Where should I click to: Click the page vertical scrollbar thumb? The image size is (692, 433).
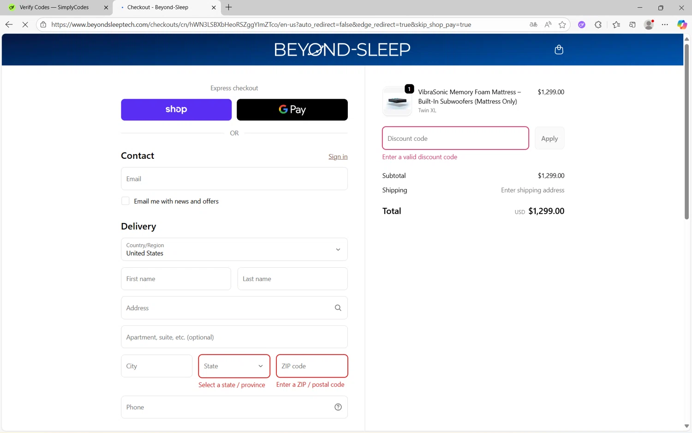tap(686, 132)
